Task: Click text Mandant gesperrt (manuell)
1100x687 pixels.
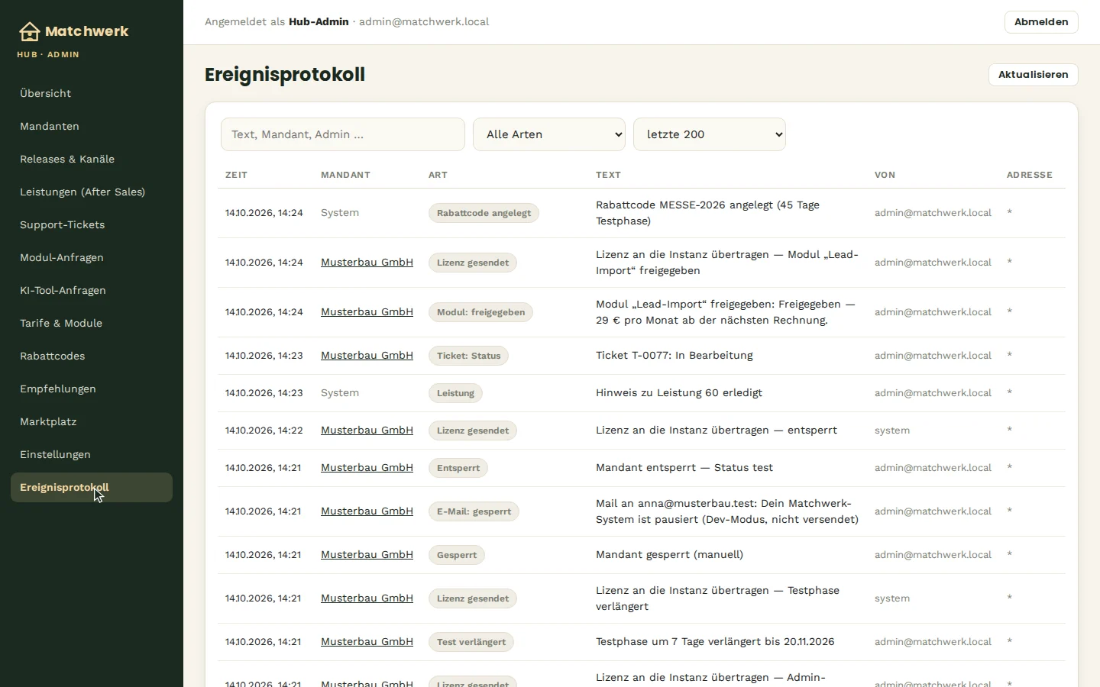Action: point(669,554)
